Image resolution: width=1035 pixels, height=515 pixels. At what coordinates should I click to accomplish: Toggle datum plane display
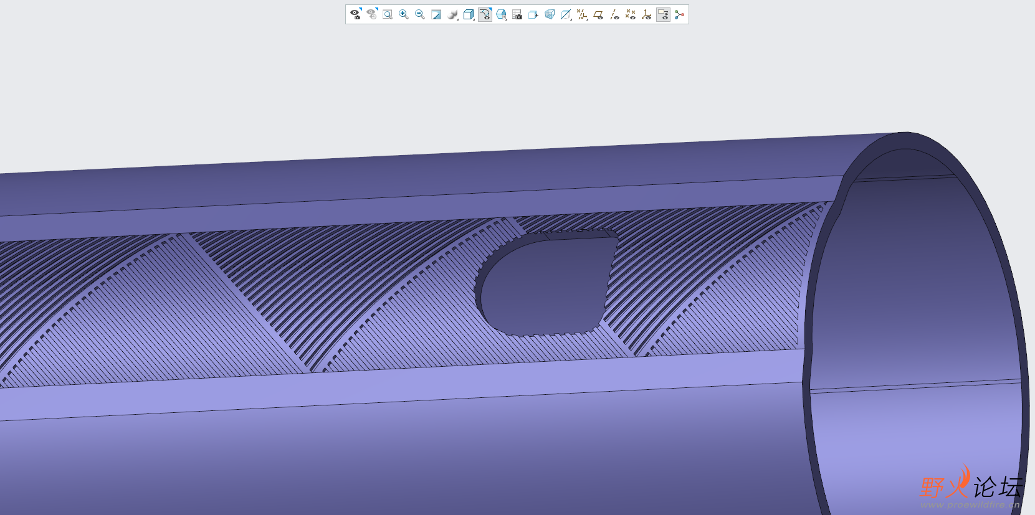click(598, 14)
